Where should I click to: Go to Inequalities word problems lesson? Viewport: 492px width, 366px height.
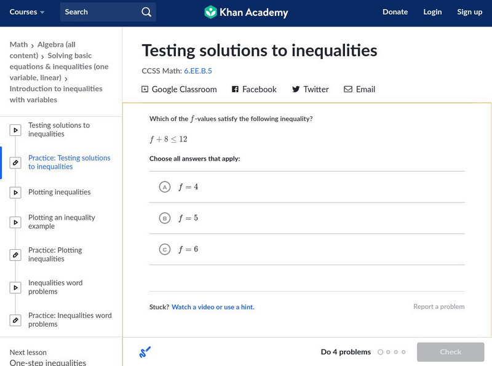(x=55, y=287)
